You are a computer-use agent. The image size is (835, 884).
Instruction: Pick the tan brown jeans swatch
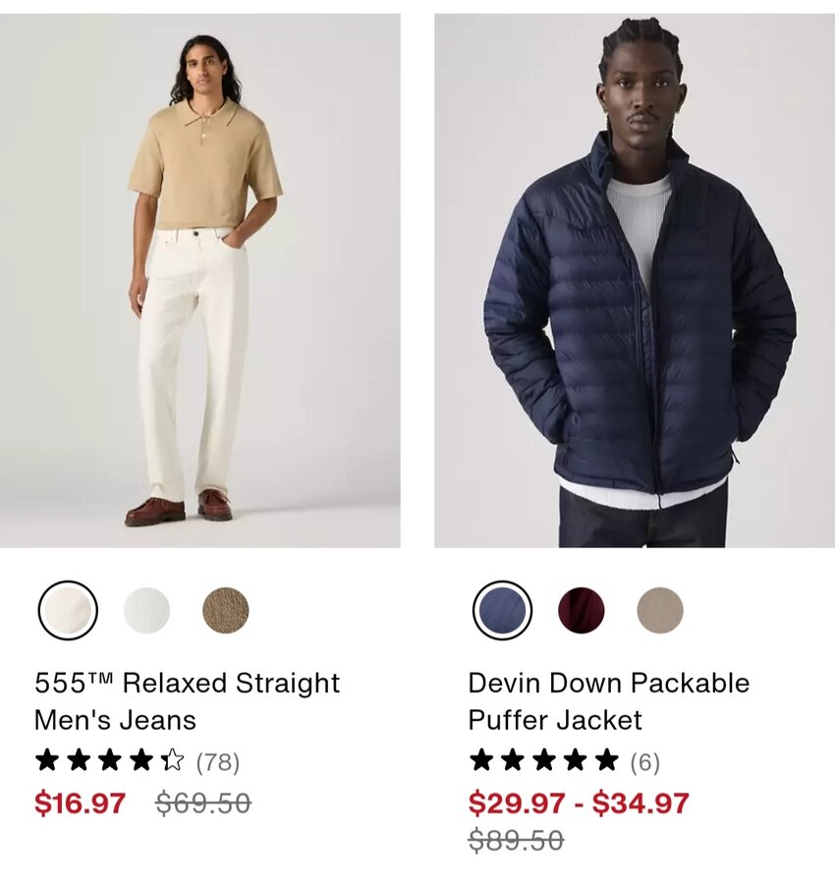[226, 610]
